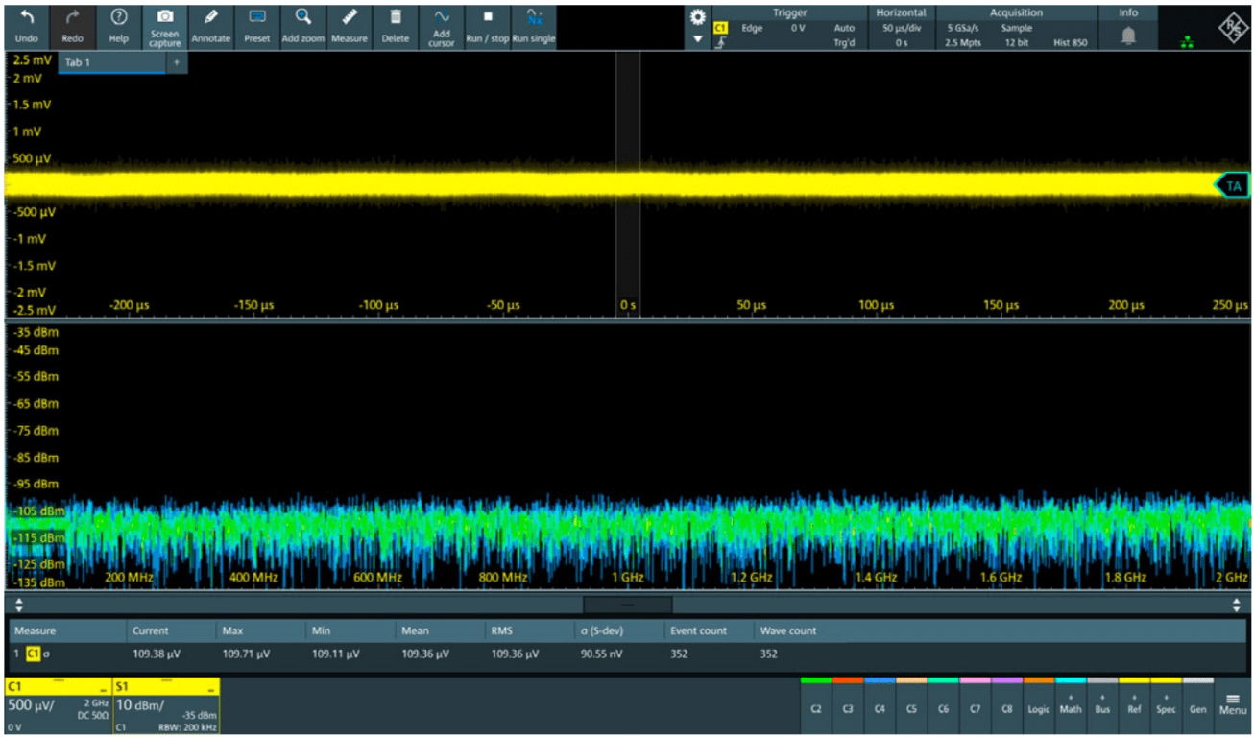This screenshot has width=1254, height=737.
Task: Select the Add cursor tool
Action: [x=442, y=19]
